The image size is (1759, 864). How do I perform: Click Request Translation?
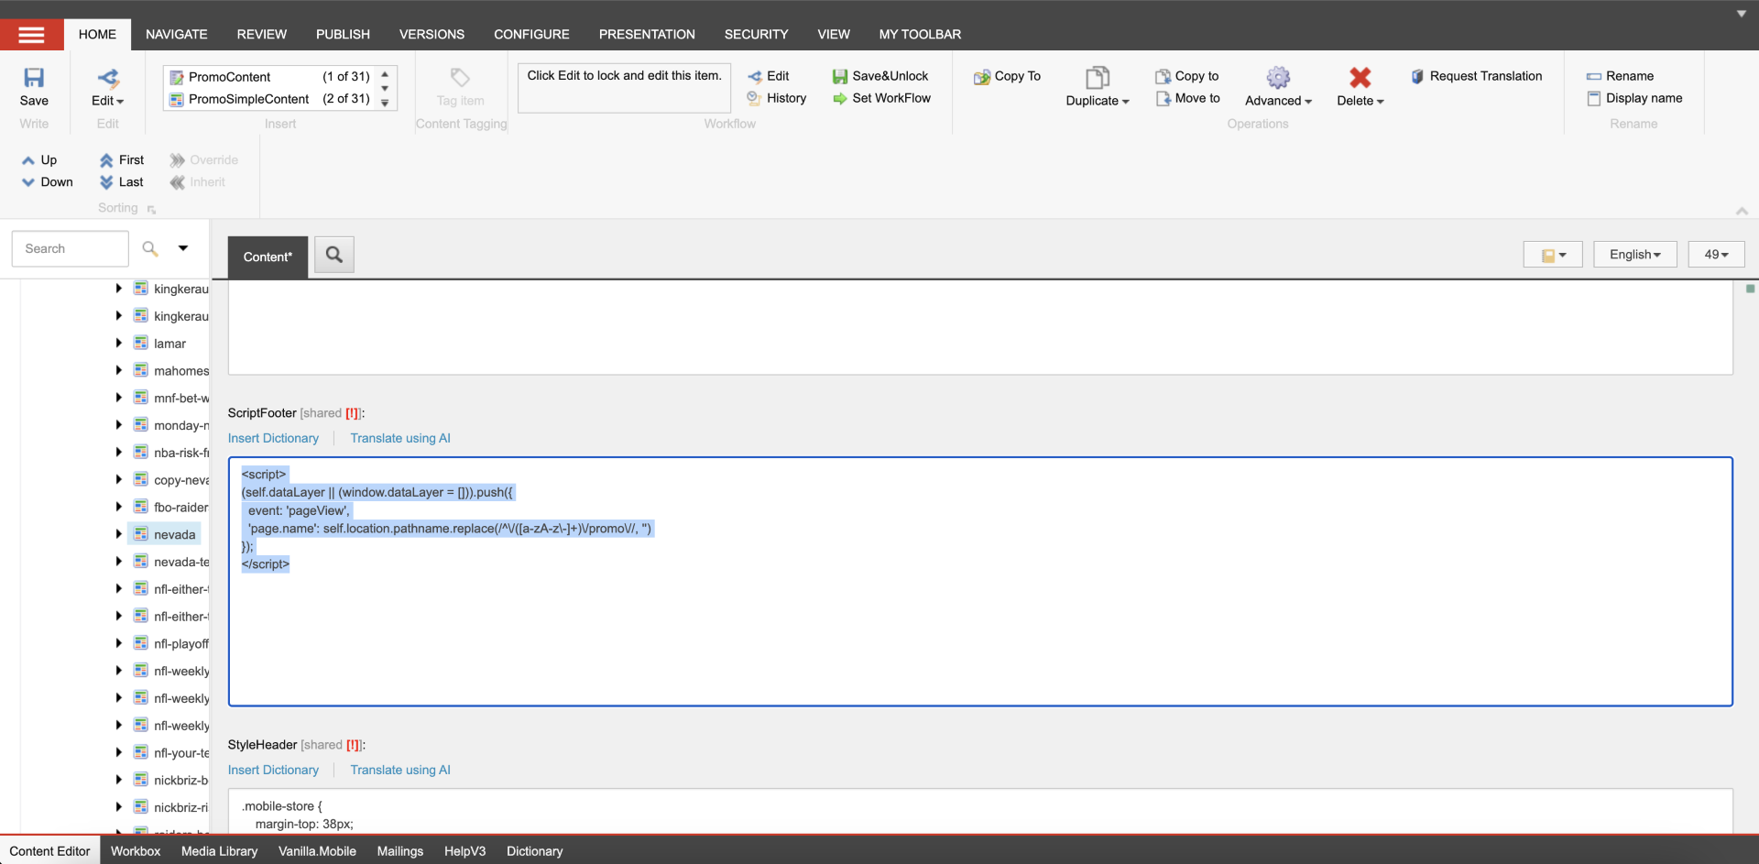click(1476, 76)
